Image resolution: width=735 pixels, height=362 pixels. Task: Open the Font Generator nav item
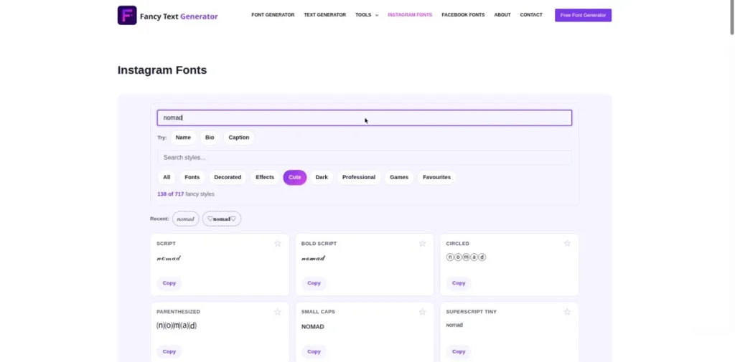pos(273,15)
